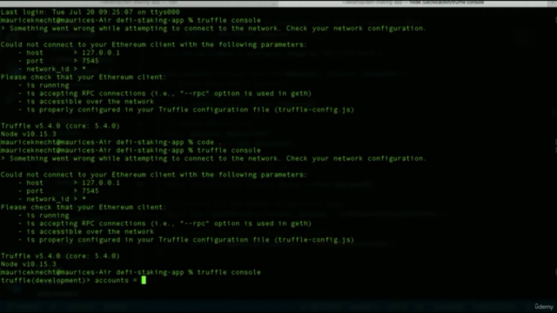Click the green cursor block after 'accounts ='

pos(144,280)
